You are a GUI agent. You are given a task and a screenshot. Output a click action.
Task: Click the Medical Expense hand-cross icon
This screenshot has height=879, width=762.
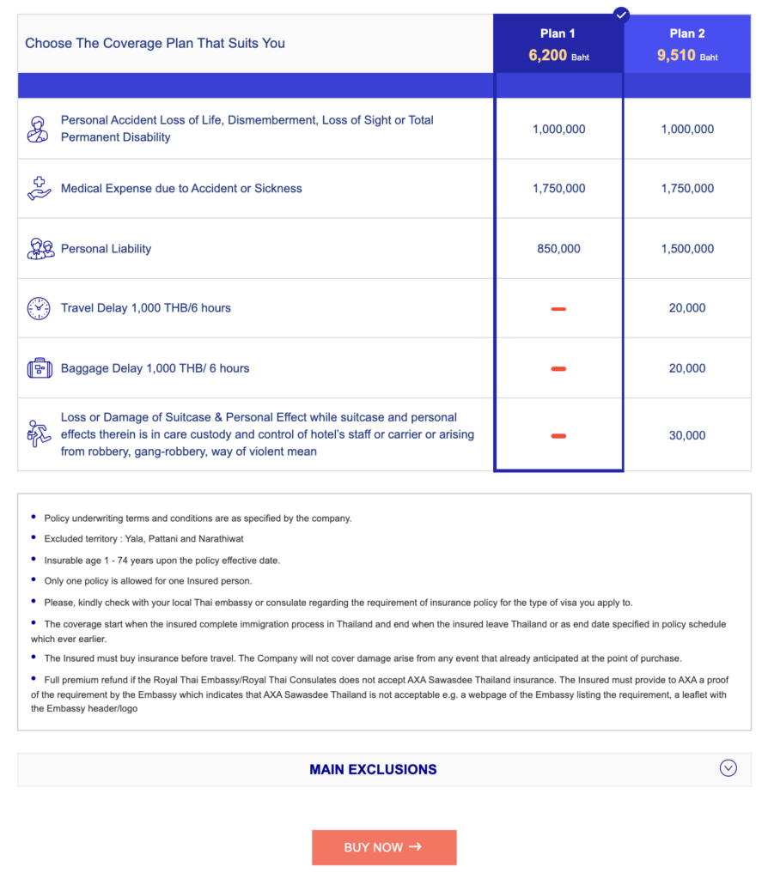(39, 189)
